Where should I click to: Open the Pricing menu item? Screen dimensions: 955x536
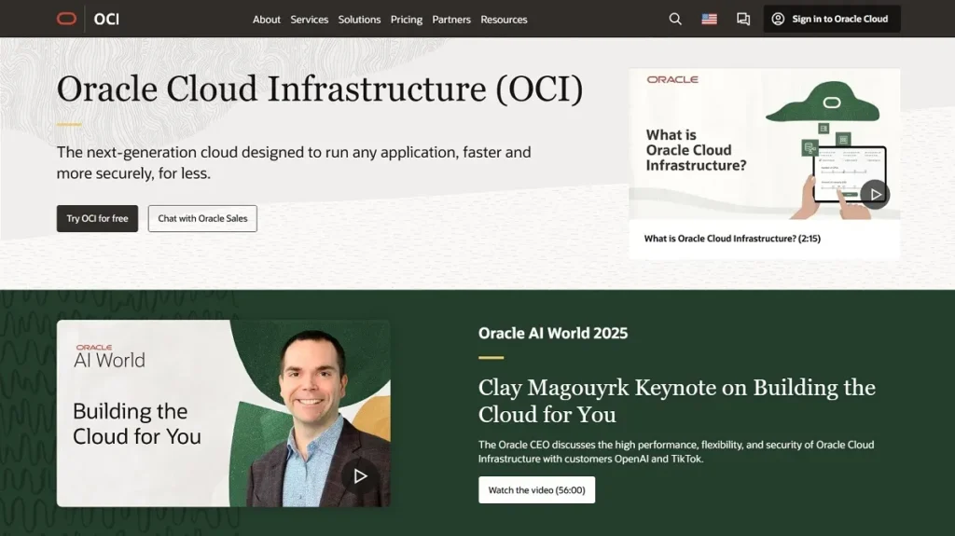(x=407, y=20)
